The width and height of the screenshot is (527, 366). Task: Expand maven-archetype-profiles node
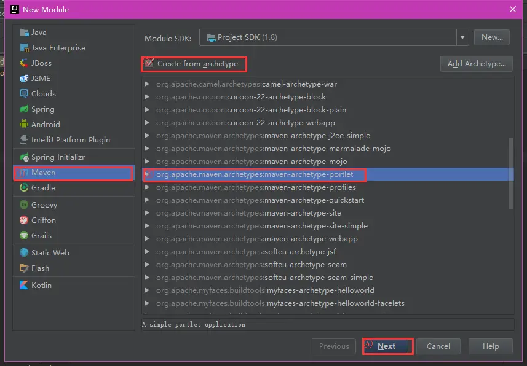pyautogui.click(x=147, y=187)
